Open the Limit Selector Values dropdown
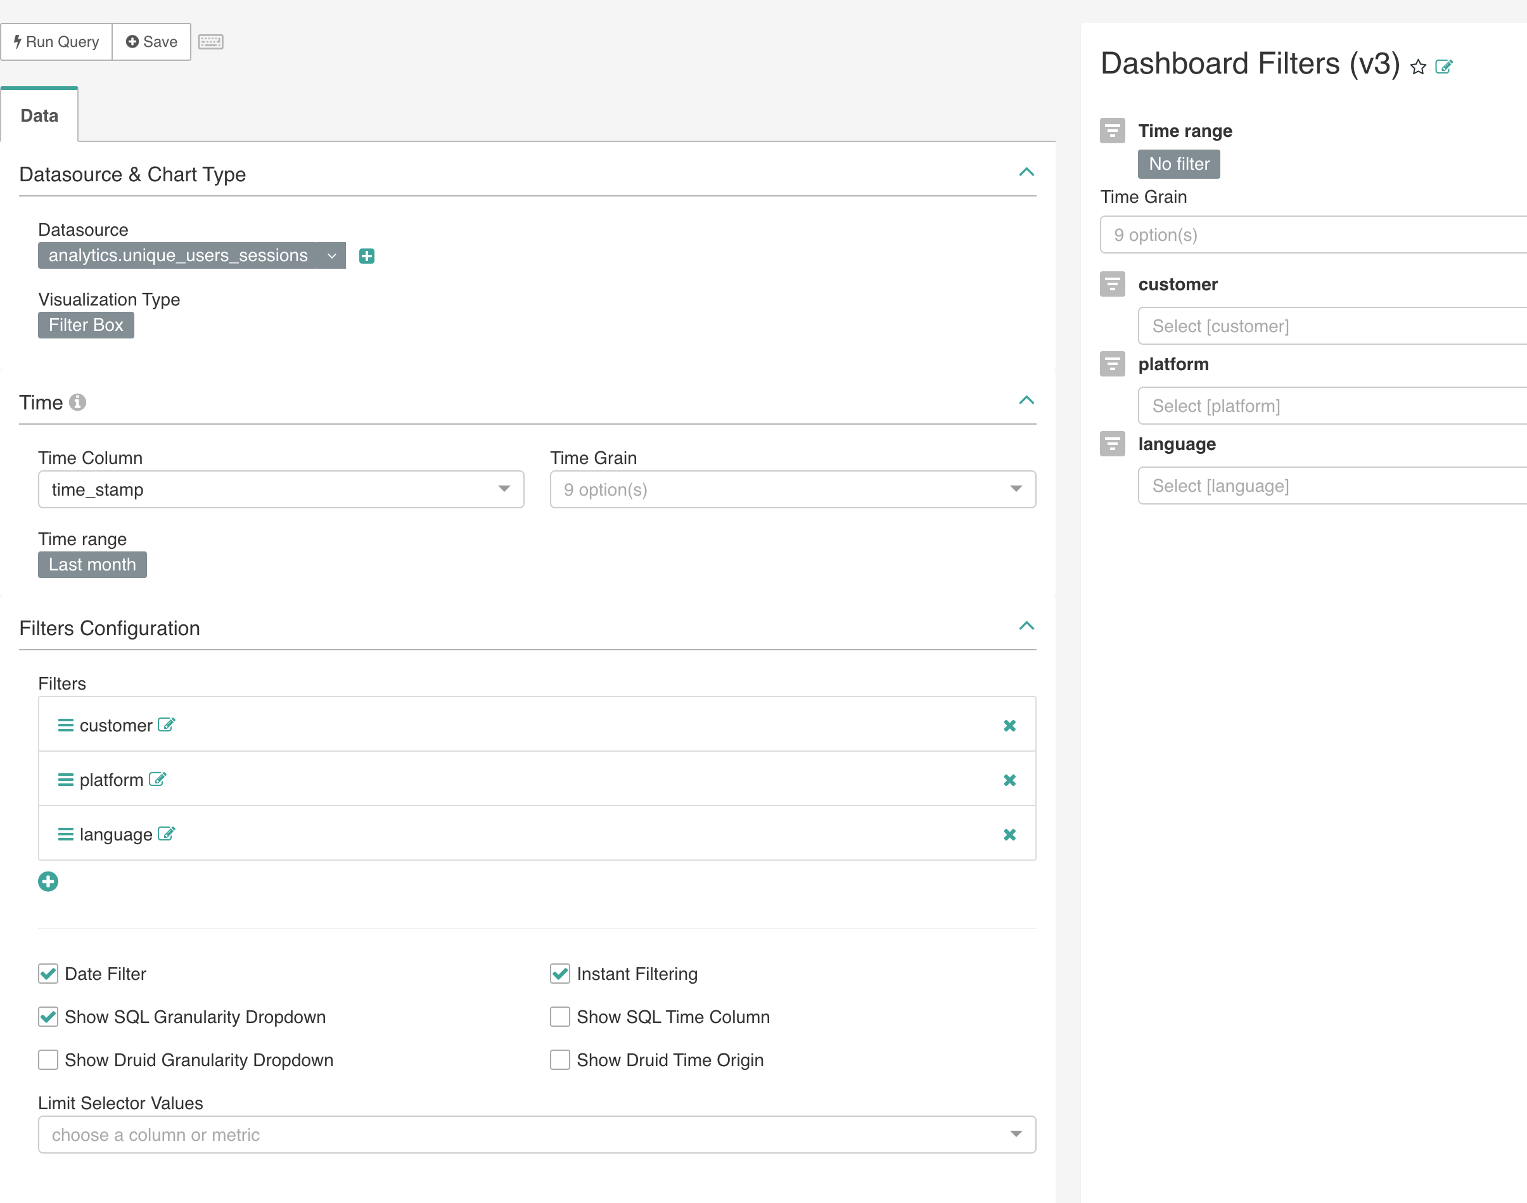 537,1134
